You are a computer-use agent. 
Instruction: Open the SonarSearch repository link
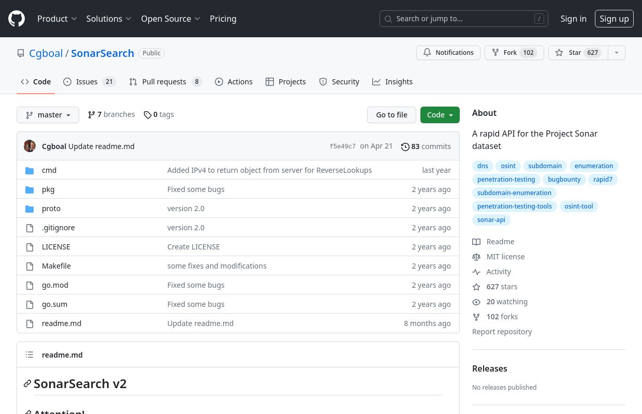pos(103,53)
